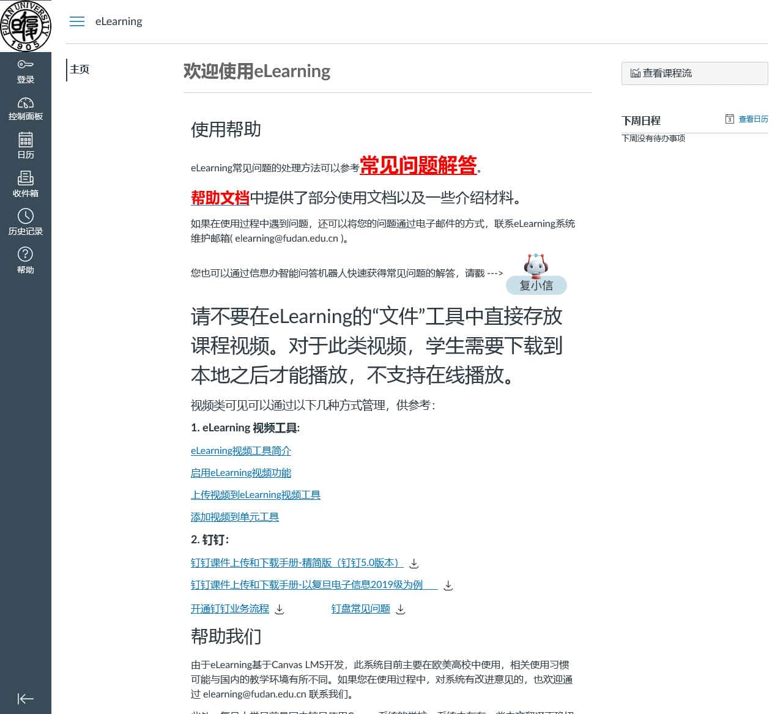Click 查看日历 next to 下周日程
The width and height of the screenshot is (783, 714).
tap(753, 119)
